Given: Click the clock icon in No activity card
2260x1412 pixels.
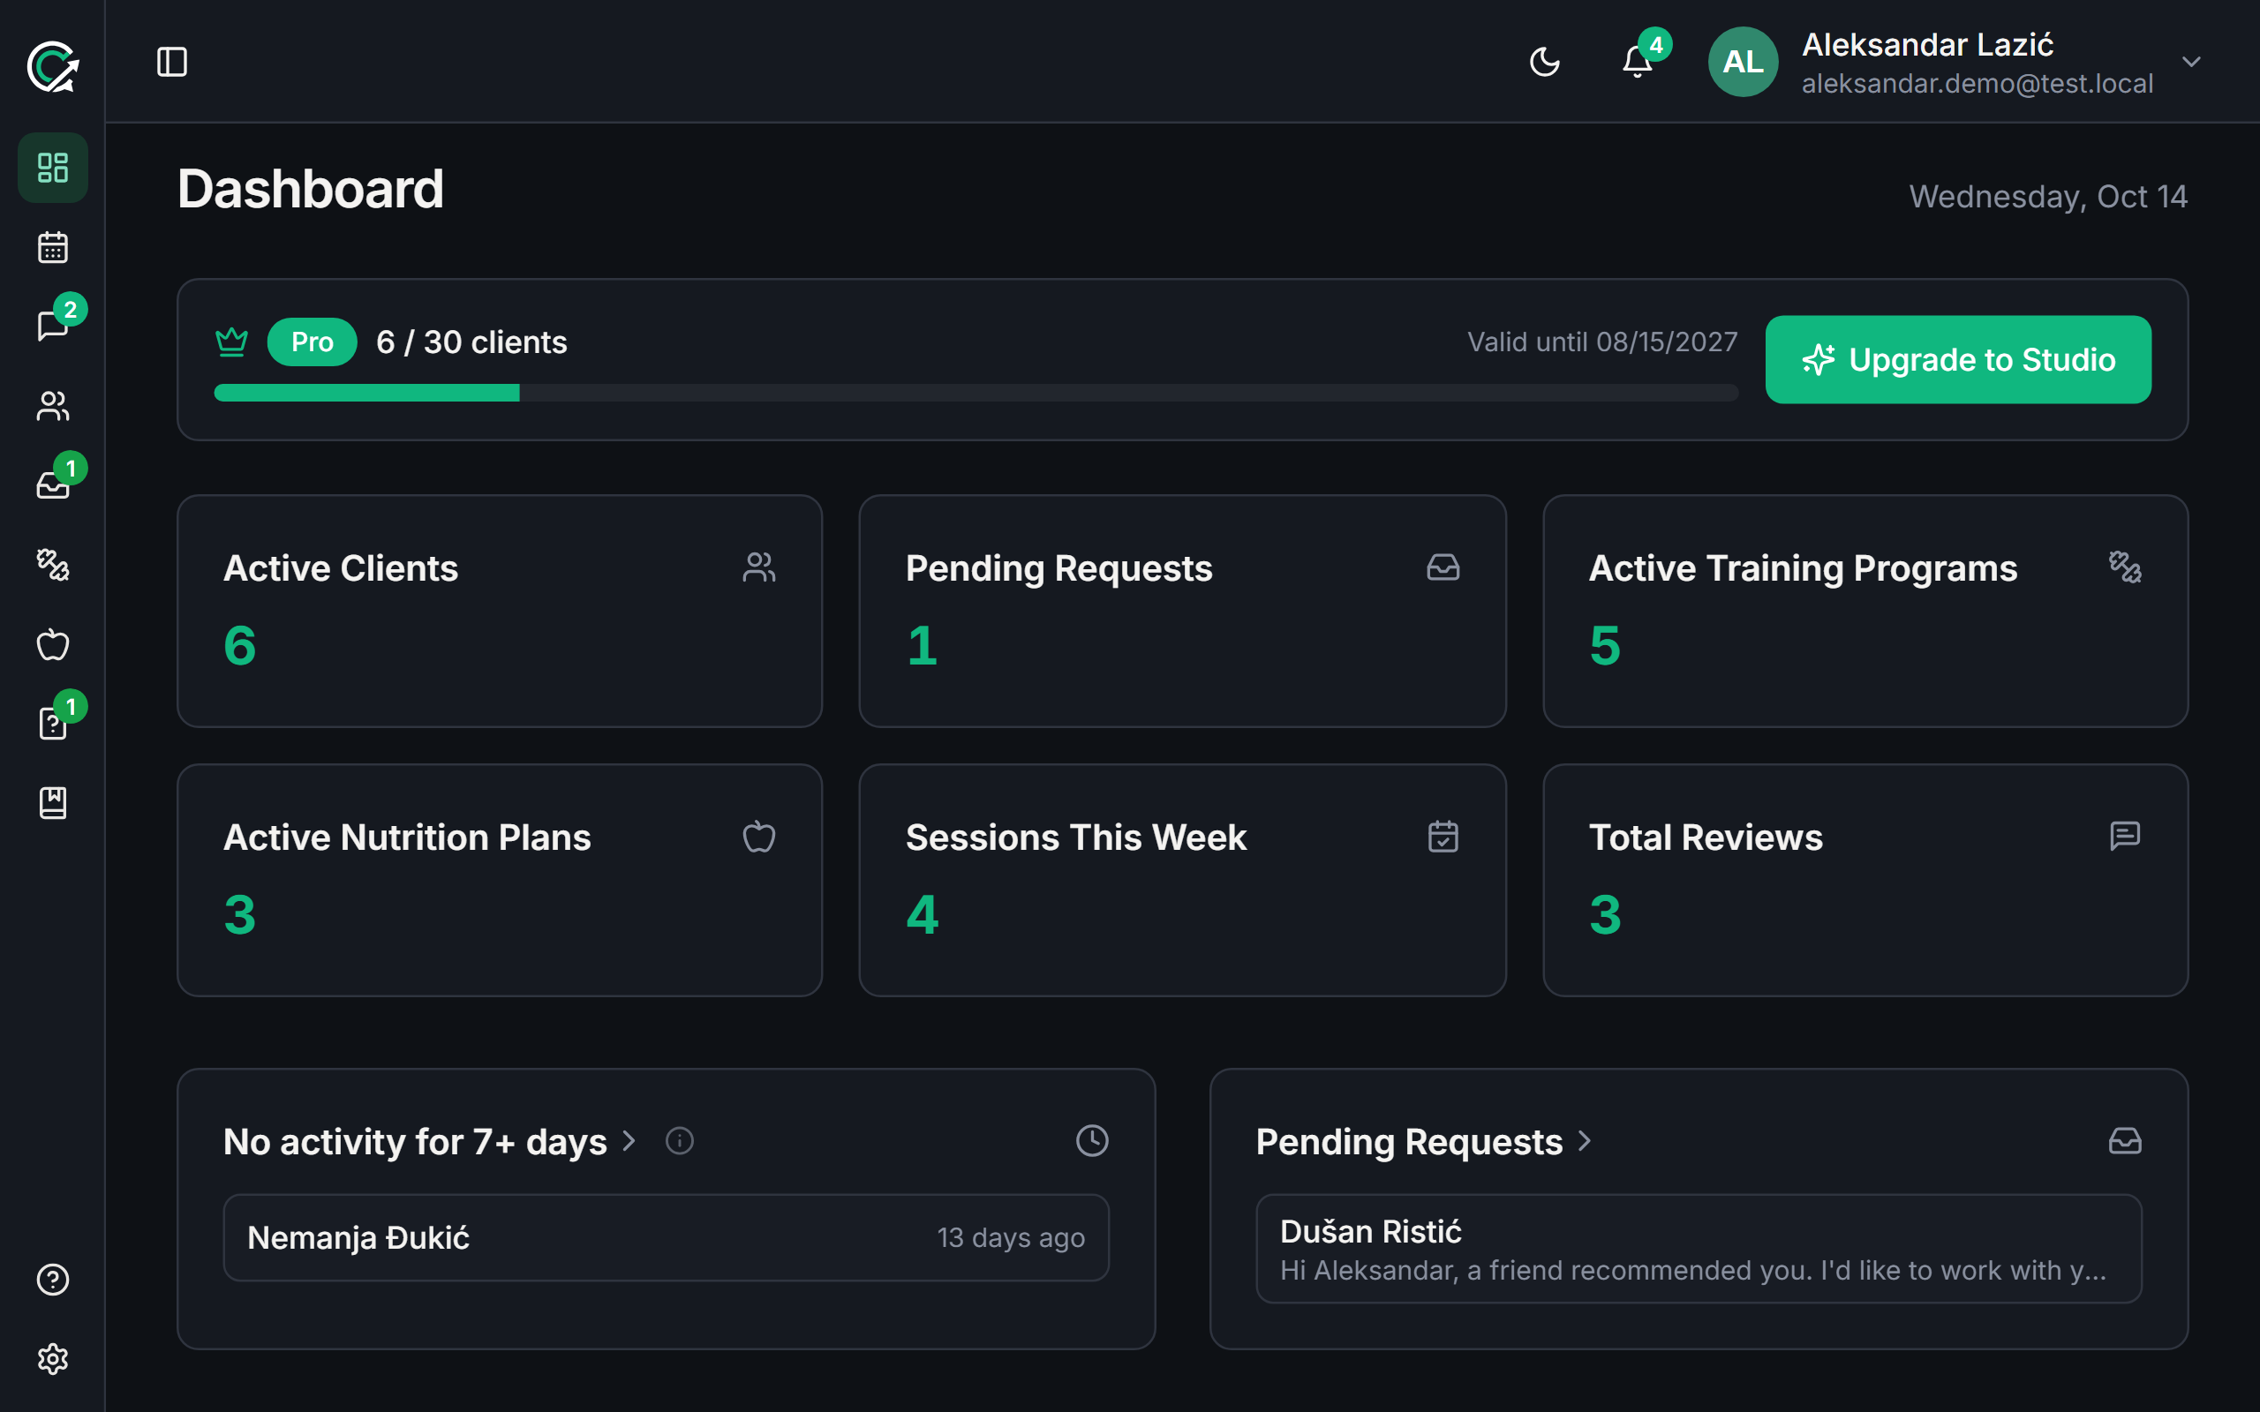Looking at the screenshot, I should click(x=1092, y=1141).
